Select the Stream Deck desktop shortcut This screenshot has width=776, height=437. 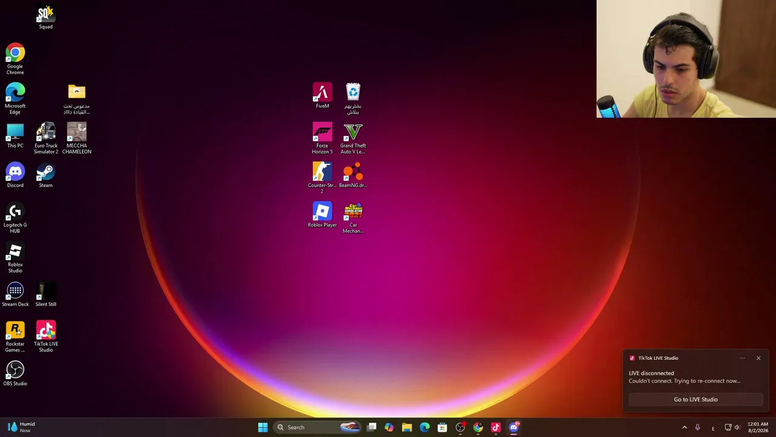pyautogui.click(x=15, y=294)
